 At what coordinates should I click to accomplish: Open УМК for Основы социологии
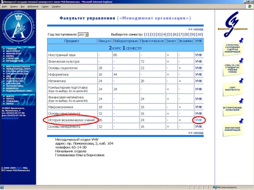pyautogui.click(x=199, y=68)
